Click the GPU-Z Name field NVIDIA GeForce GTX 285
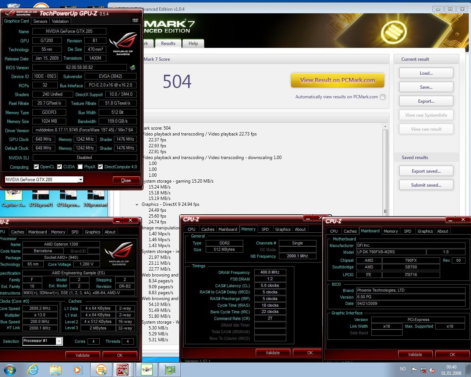Screen dimensions: 471x377 pyautogui.click(x=69, y=31)
